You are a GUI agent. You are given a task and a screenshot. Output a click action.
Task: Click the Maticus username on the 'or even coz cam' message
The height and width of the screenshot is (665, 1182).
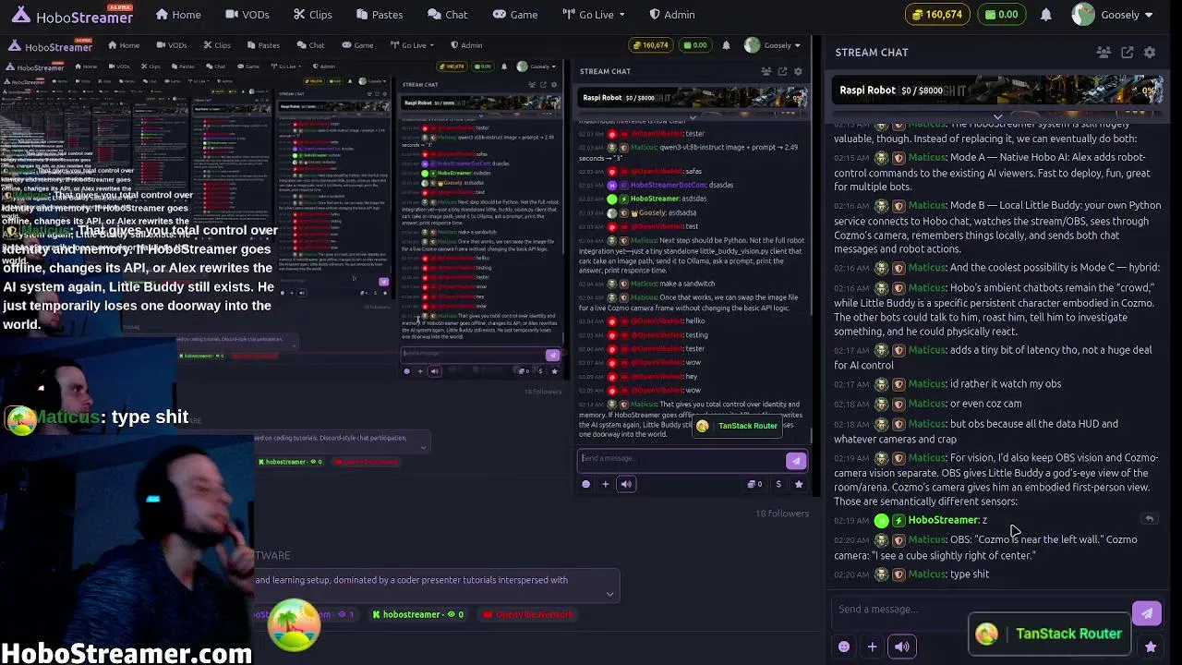tap(927, 404)
